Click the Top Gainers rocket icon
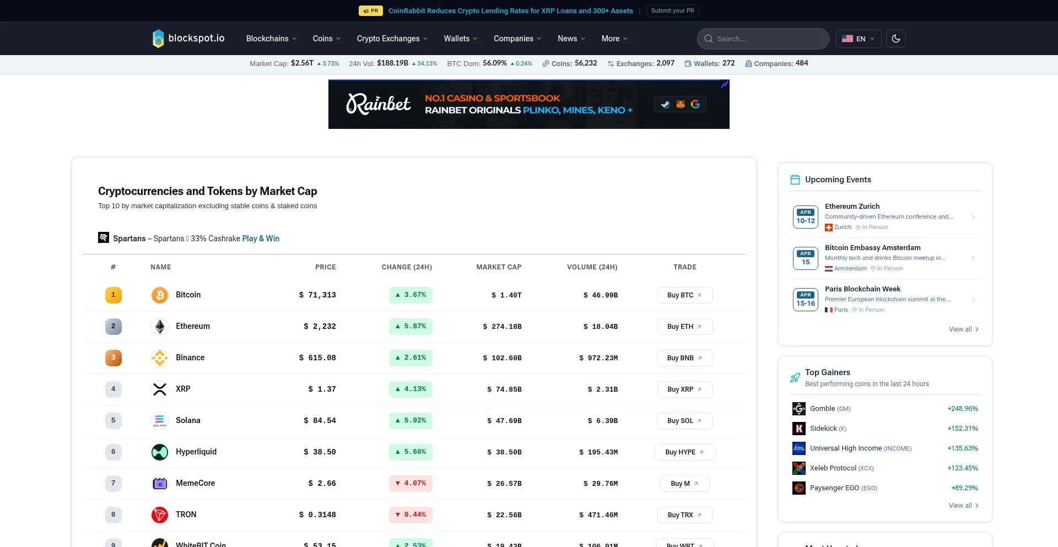The width and height of the screenshot is (1058, 547). tap(795, 378)
